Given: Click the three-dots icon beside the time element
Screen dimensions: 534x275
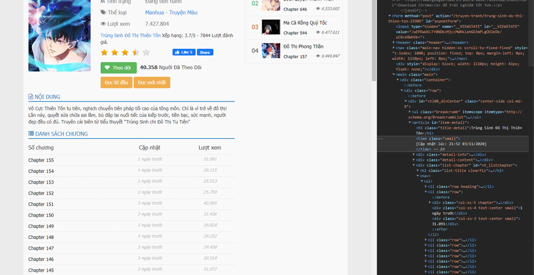Looking at the screenshot, I should 381,139.
